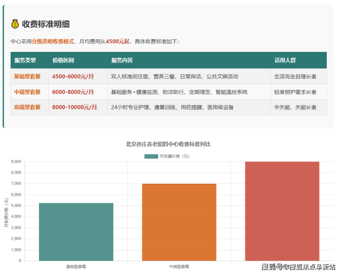Click the 8000-10000元/月 price cell

tap(75, 107)
